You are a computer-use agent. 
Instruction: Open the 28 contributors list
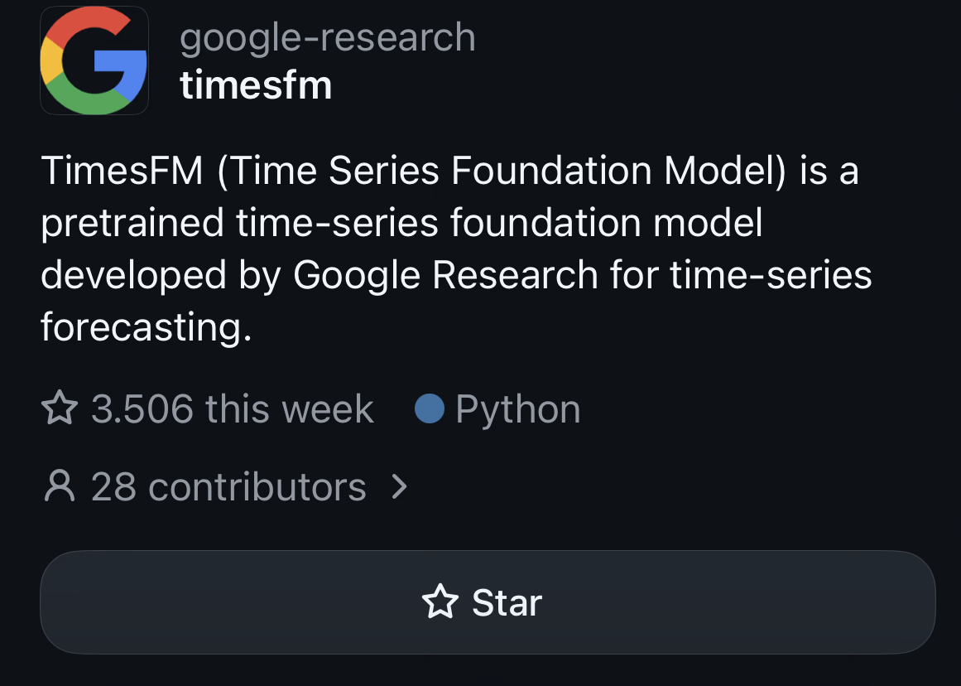(x=226, y=486)
